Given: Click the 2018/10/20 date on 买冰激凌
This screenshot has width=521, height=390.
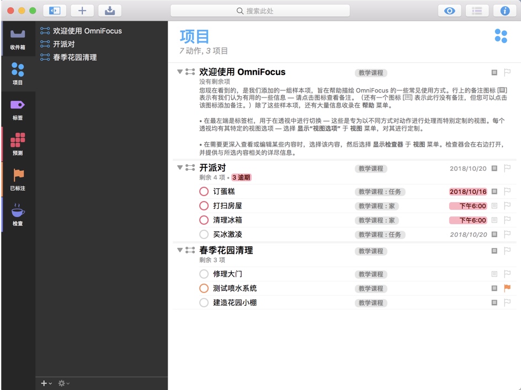Looking at the screenshot, I should (469, 235).
